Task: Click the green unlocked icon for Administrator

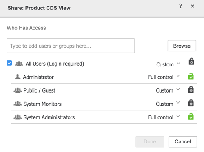Action: (191, 76)
